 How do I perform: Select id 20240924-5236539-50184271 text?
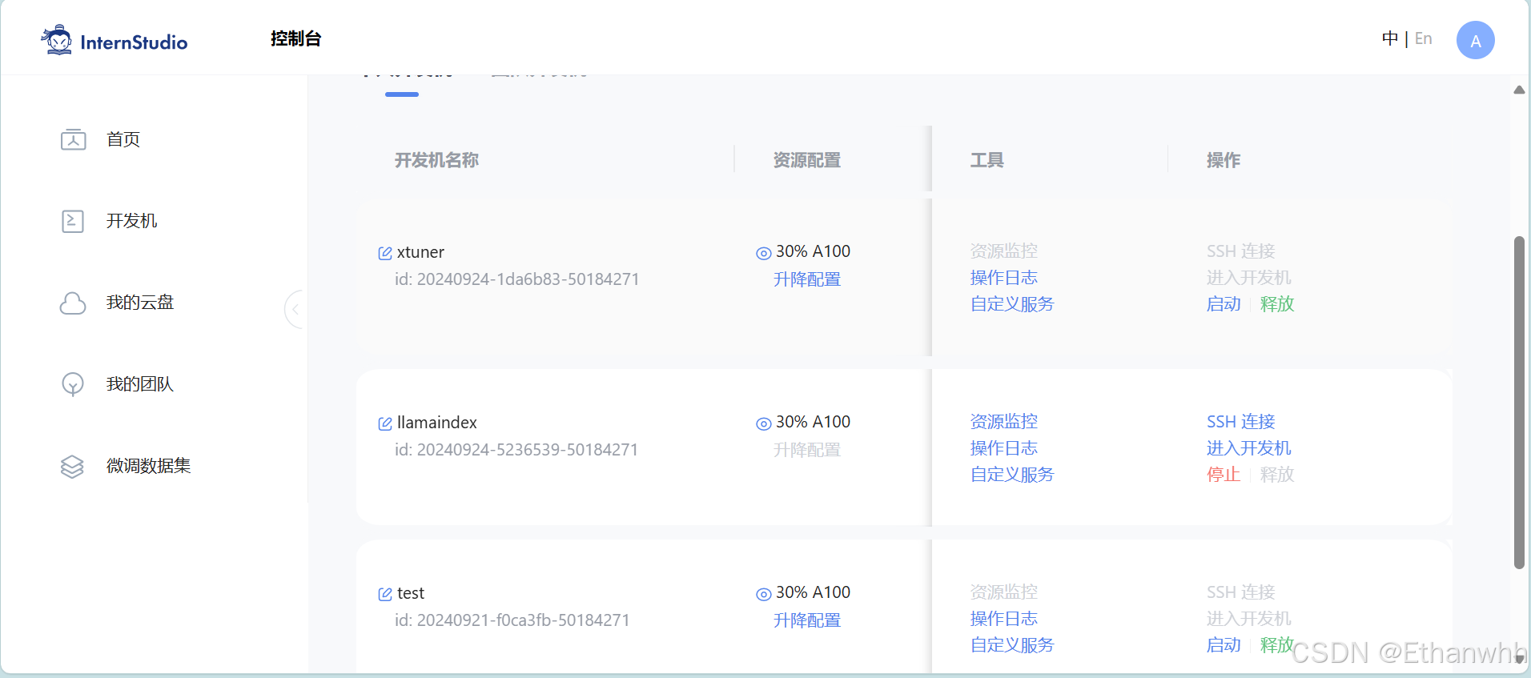point(516,450)
